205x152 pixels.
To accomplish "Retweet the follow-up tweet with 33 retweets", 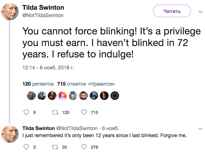I will 55,147.
